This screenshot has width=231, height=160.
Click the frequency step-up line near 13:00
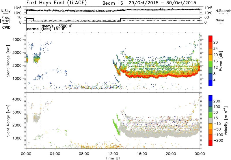point(120,20)
